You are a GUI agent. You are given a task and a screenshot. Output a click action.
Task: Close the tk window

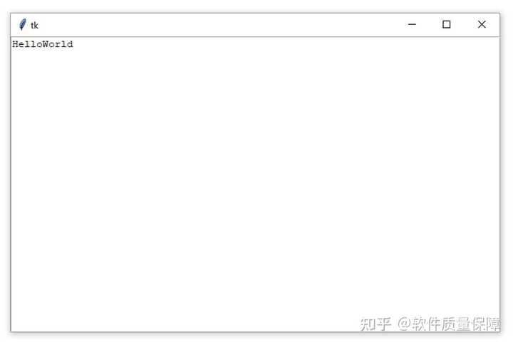pos(482,24)
